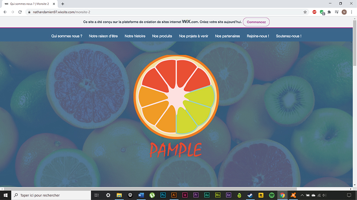The image size is (357, 200).
Task: Click the Chrome profile avatar N
Action: [x=344, y=12]
